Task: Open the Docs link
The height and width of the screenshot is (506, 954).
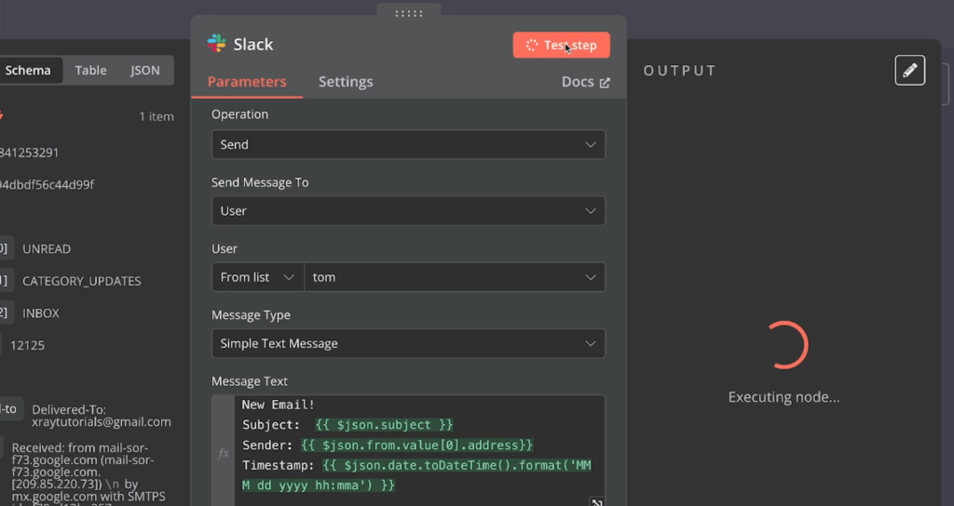Action: pos(585,82)
